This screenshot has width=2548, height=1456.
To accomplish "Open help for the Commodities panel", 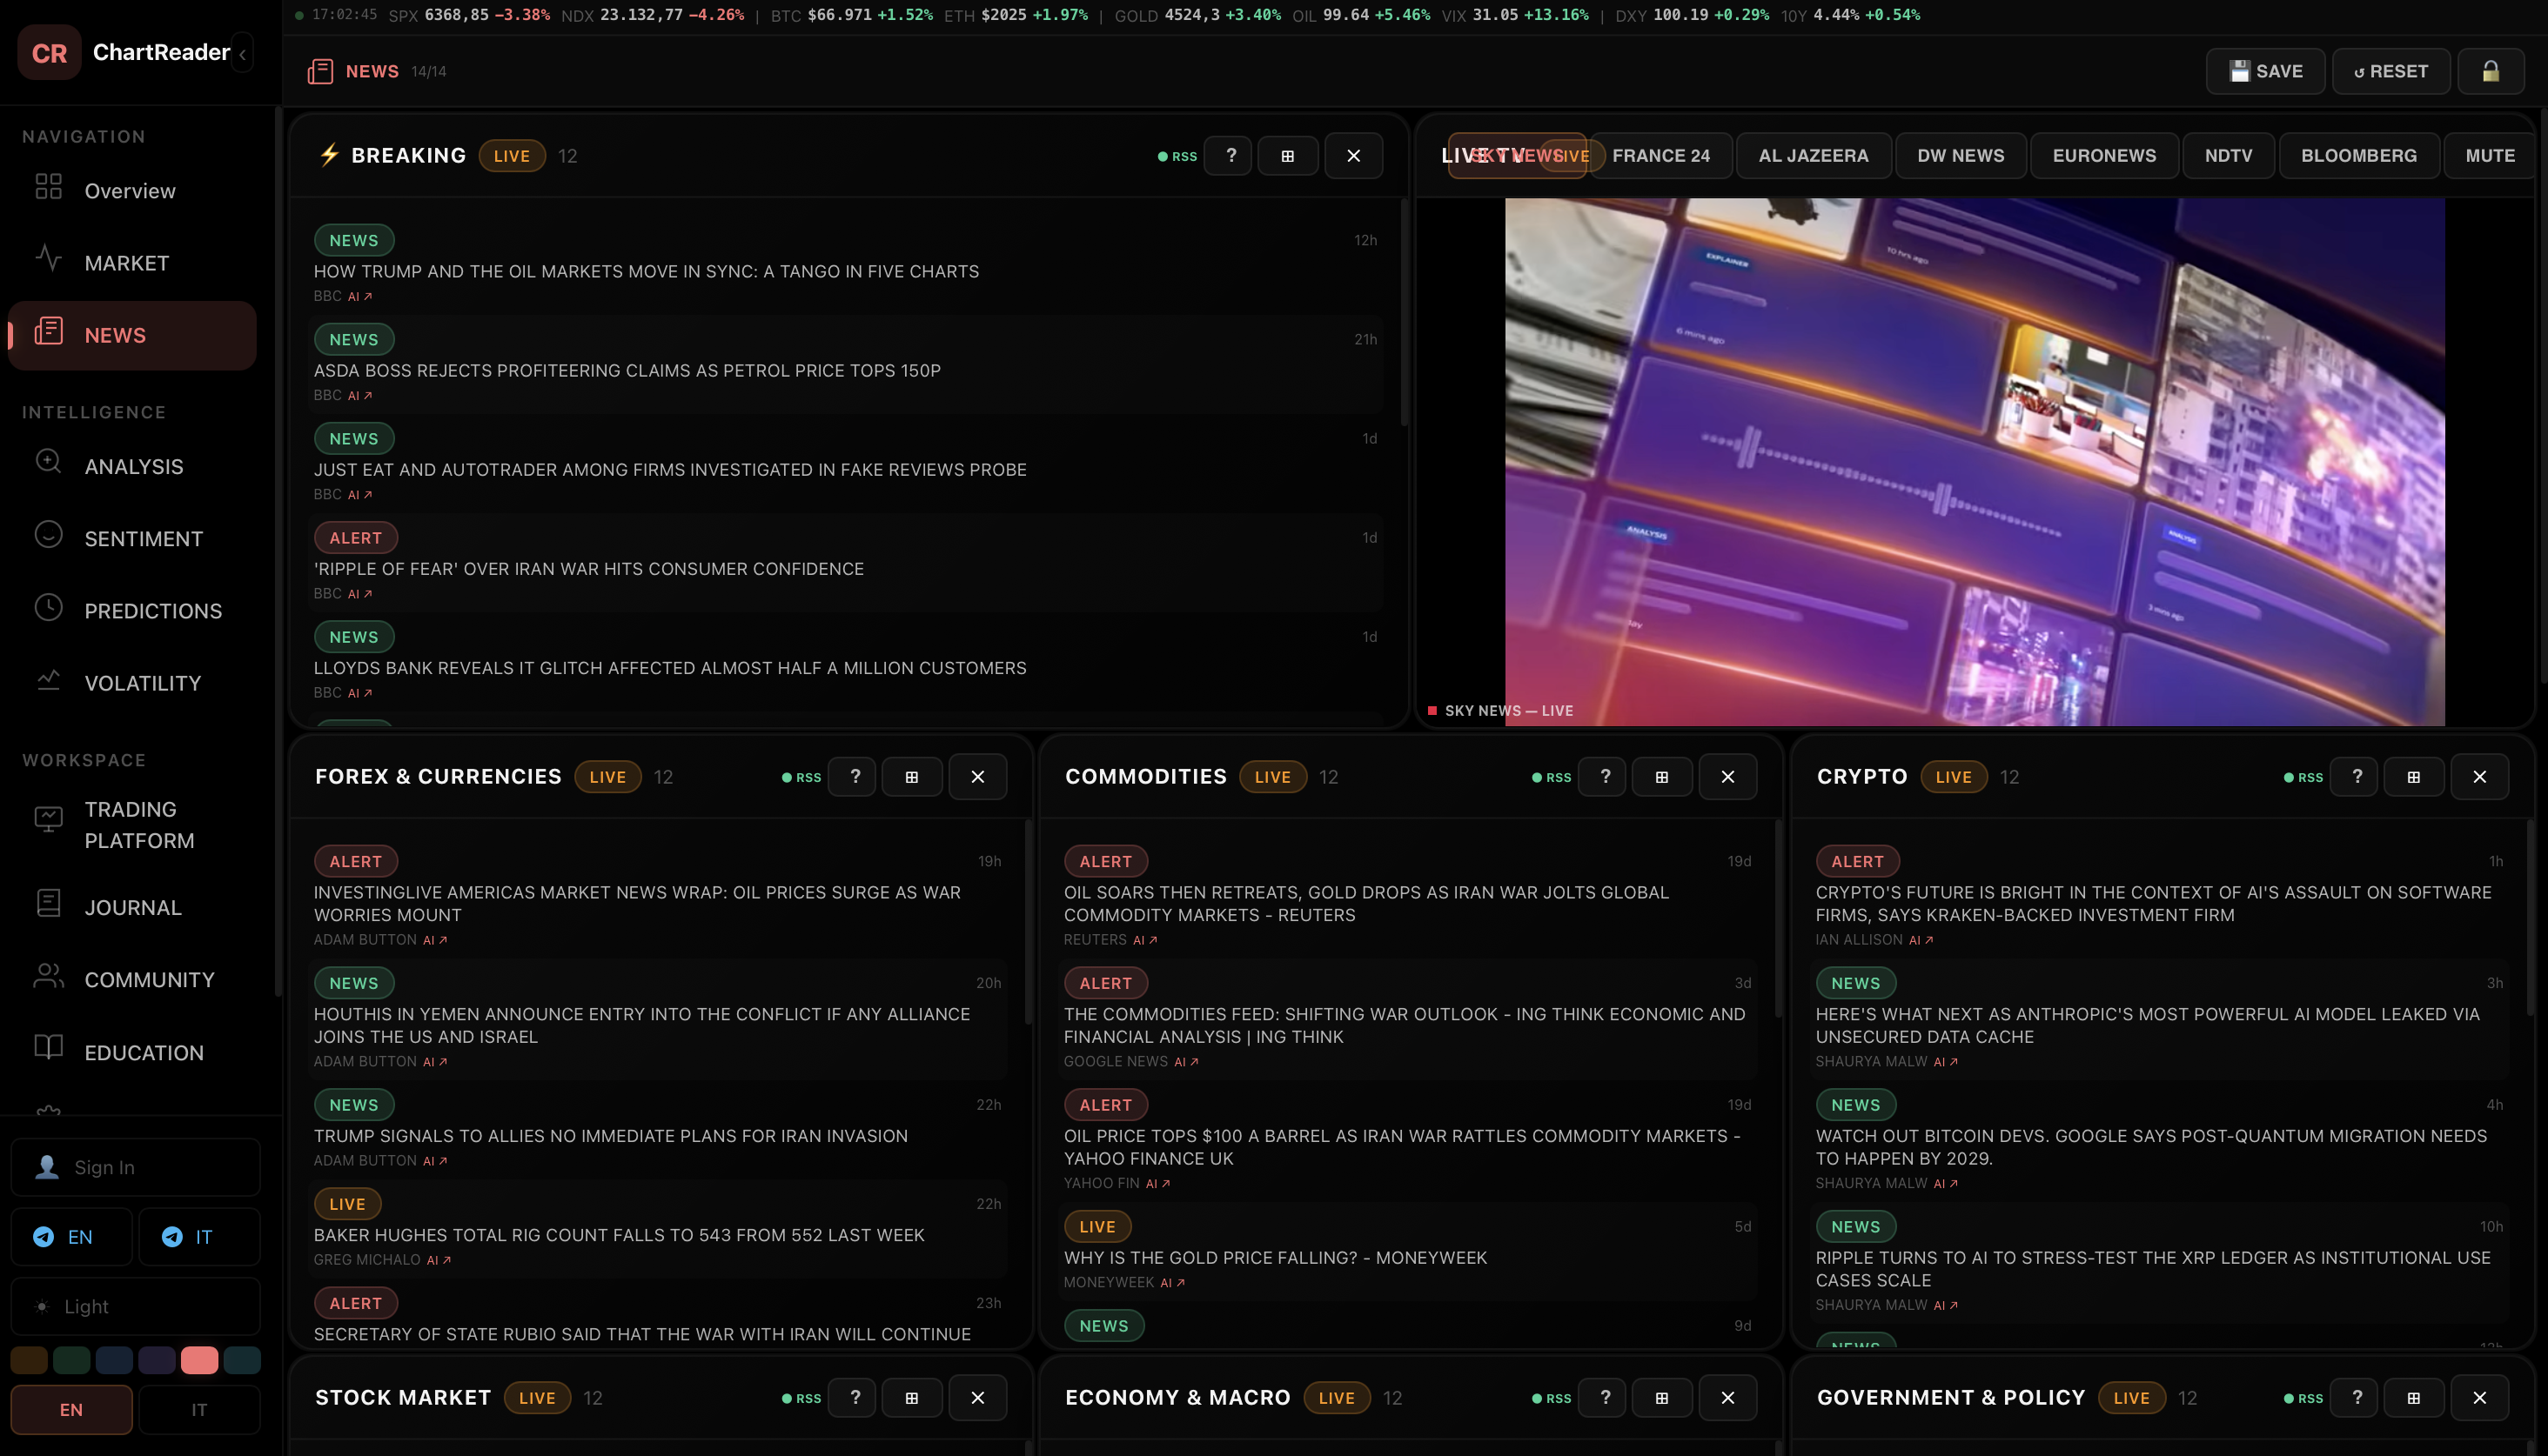I will (1605, 777).
